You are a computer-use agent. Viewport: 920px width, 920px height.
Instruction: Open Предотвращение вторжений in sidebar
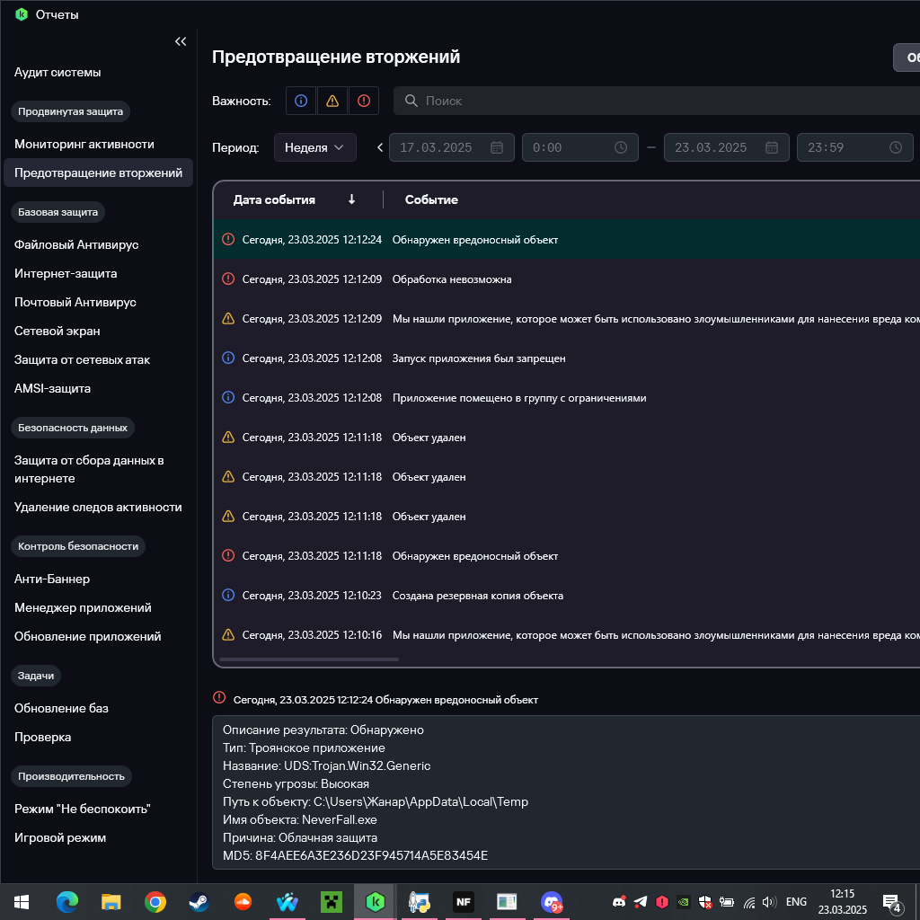click(98, 172)
